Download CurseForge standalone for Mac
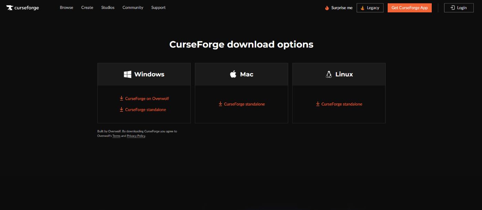 click(242, 104)
